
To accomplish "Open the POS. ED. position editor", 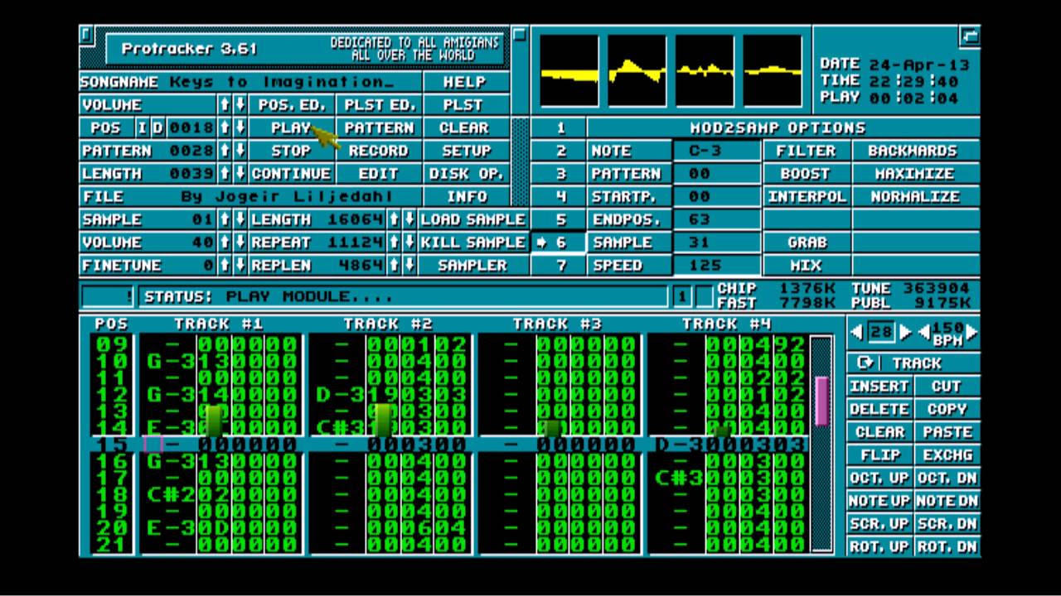I will click(x=291, y=105).
